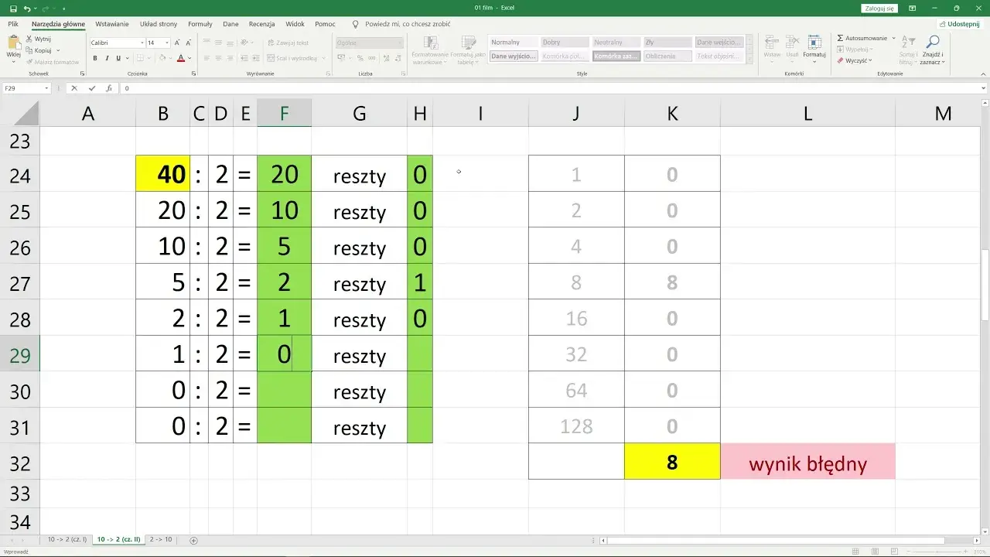Open the Calibri font name dropdown
The width and height of the screenshot is (990, 557).
click(142, 43)
